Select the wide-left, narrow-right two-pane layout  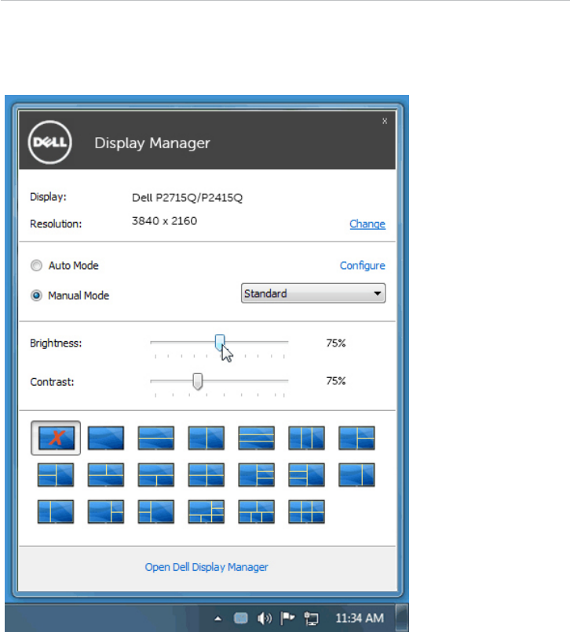356,475
